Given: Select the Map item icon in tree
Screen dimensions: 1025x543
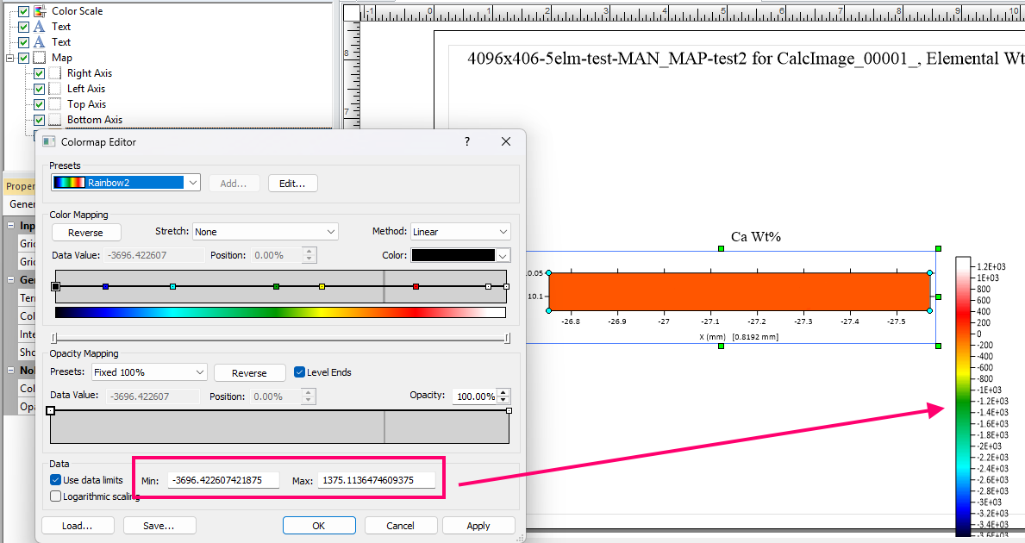Looking at the screenshot, I should tap(40, 58).
